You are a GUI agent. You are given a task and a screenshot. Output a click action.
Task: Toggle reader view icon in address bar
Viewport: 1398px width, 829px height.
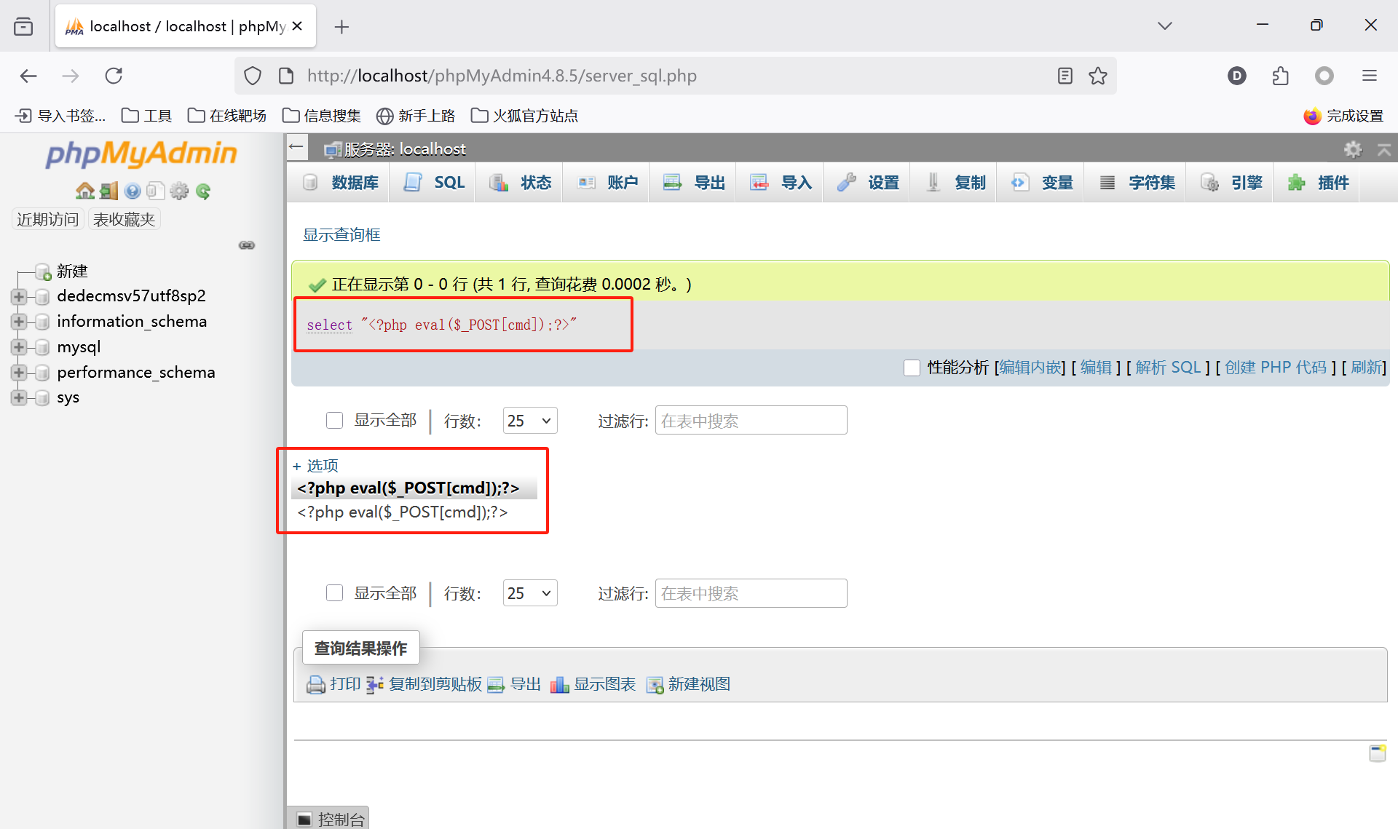point(1065,76)
